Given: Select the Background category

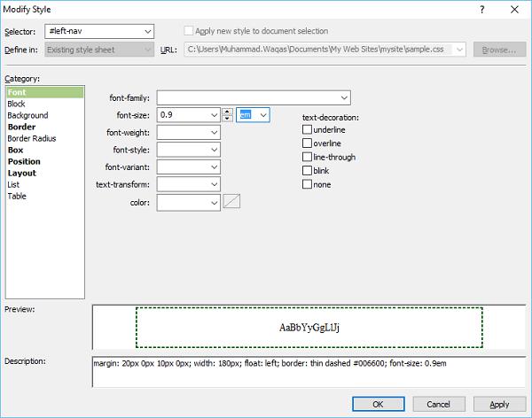Looking at the screenshot, I should pyautogui.click(x=27, y=115).
